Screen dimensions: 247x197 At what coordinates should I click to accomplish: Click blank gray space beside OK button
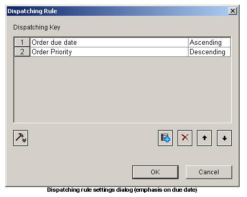click(x=70, y=172)
